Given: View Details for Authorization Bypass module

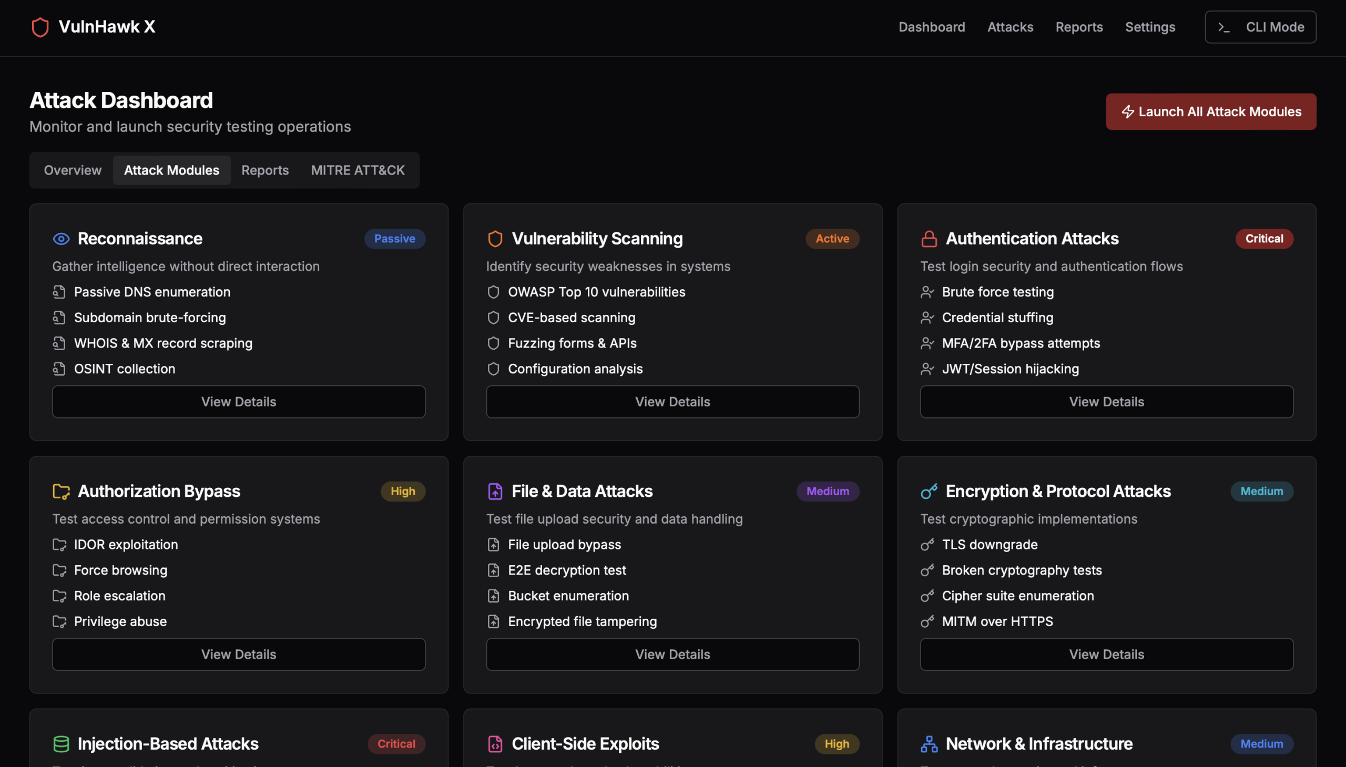Looking at the screenshot, I should tap(239, 655).
